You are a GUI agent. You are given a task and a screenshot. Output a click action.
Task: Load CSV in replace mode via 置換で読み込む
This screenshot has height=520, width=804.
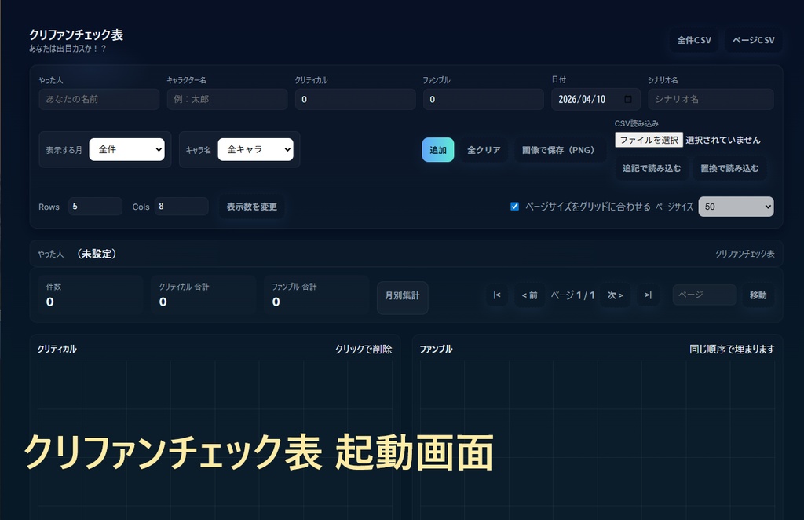click(730, 167)
